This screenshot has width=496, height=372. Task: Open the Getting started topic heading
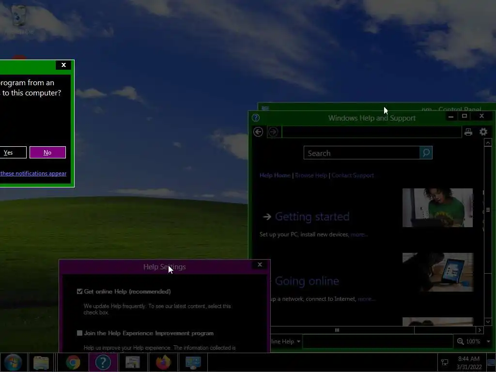pyautogui.click(x=312, y=217)
